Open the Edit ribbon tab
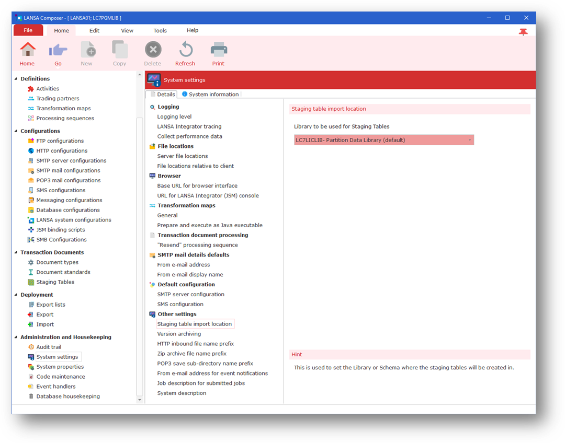 click(94, 31)
